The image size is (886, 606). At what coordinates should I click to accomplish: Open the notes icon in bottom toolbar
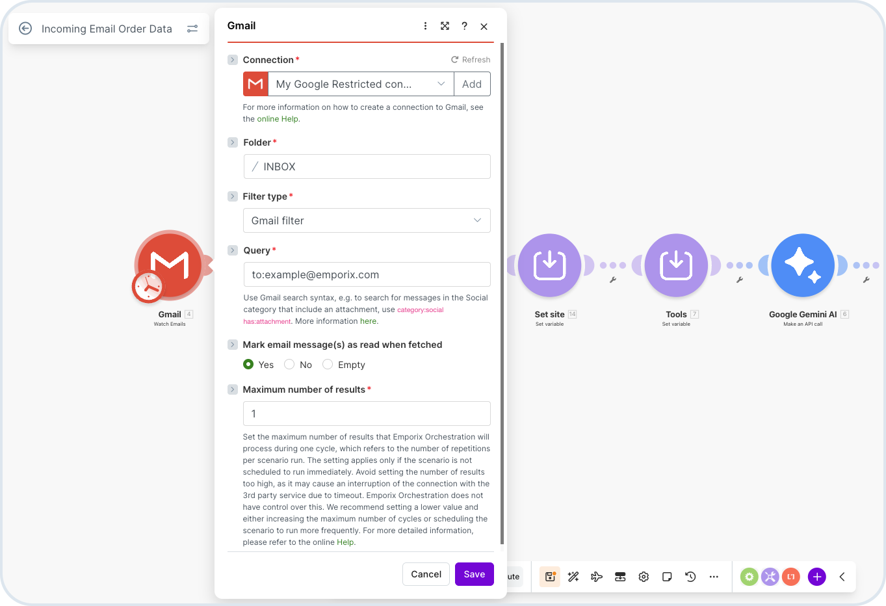pos(667,577)
